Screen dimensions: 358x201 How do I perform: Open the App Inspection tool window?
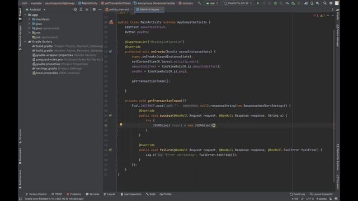point(131,194)
